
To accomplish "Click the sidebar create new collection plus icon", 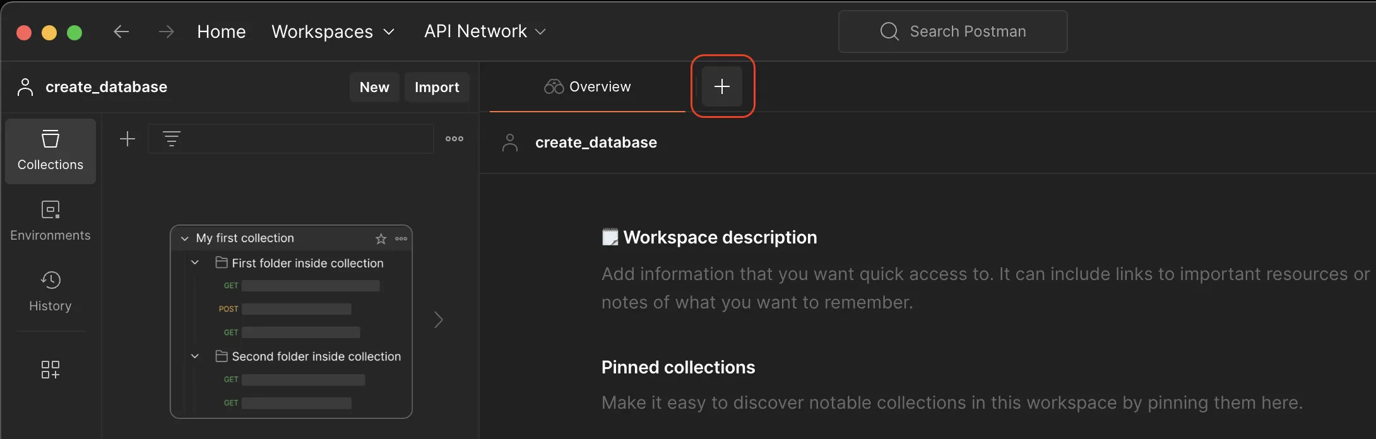I will click(x=128, y=139).
